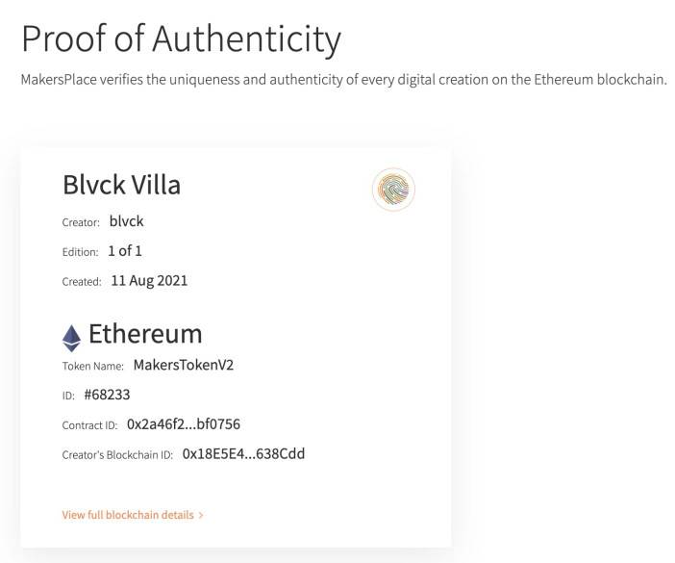Click the fingerprint authenticity badge icon

coord(392,189)
